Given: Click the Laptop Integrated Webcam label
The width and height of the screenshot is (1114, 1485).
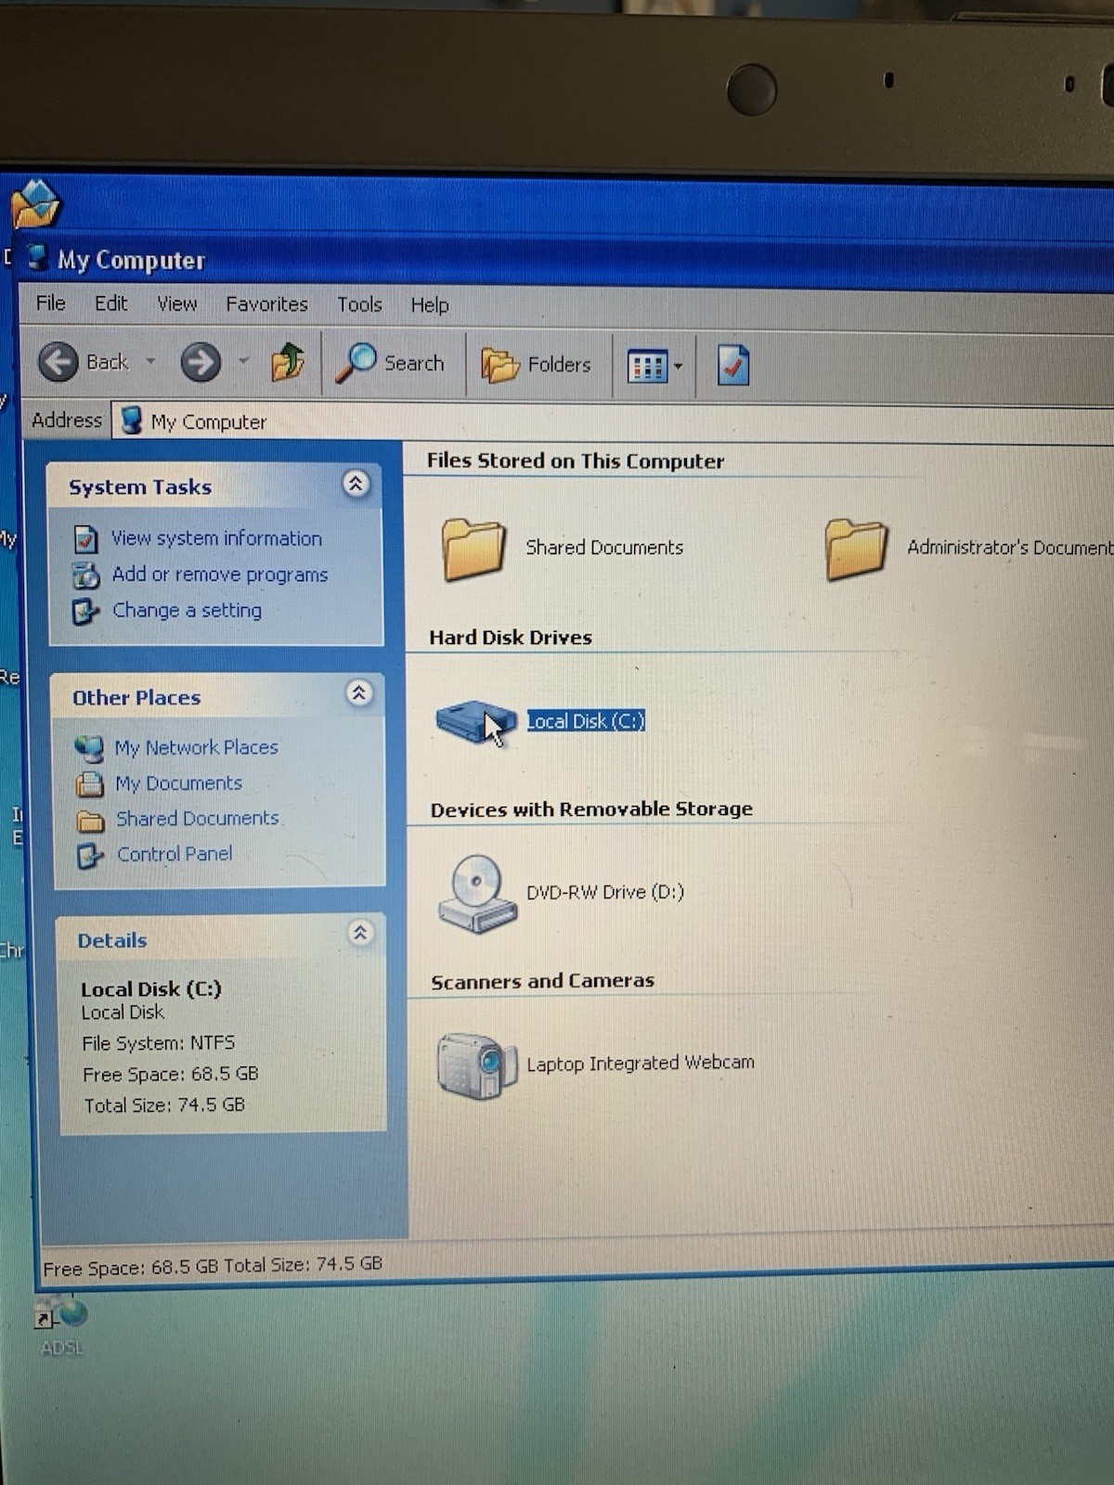Looking at the screenshot, I should click(641, 1063).
